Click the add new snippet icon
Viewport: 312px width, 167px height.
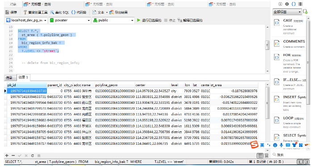pyautogui.click(x=305, y=12)
